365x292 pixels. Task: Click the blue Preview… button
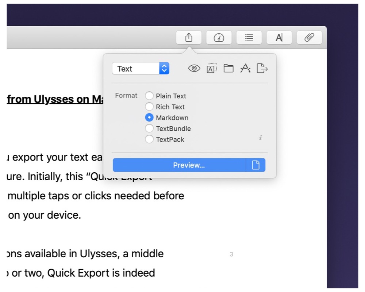[x=180, y=165]
